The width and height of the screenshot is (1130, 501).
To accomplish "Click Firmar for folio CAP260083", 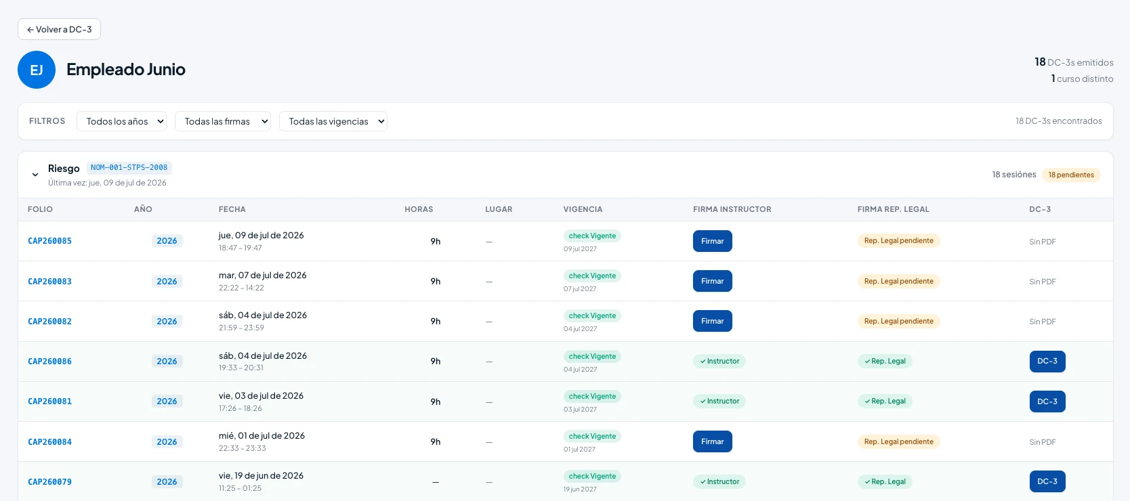I will (713, 281).
